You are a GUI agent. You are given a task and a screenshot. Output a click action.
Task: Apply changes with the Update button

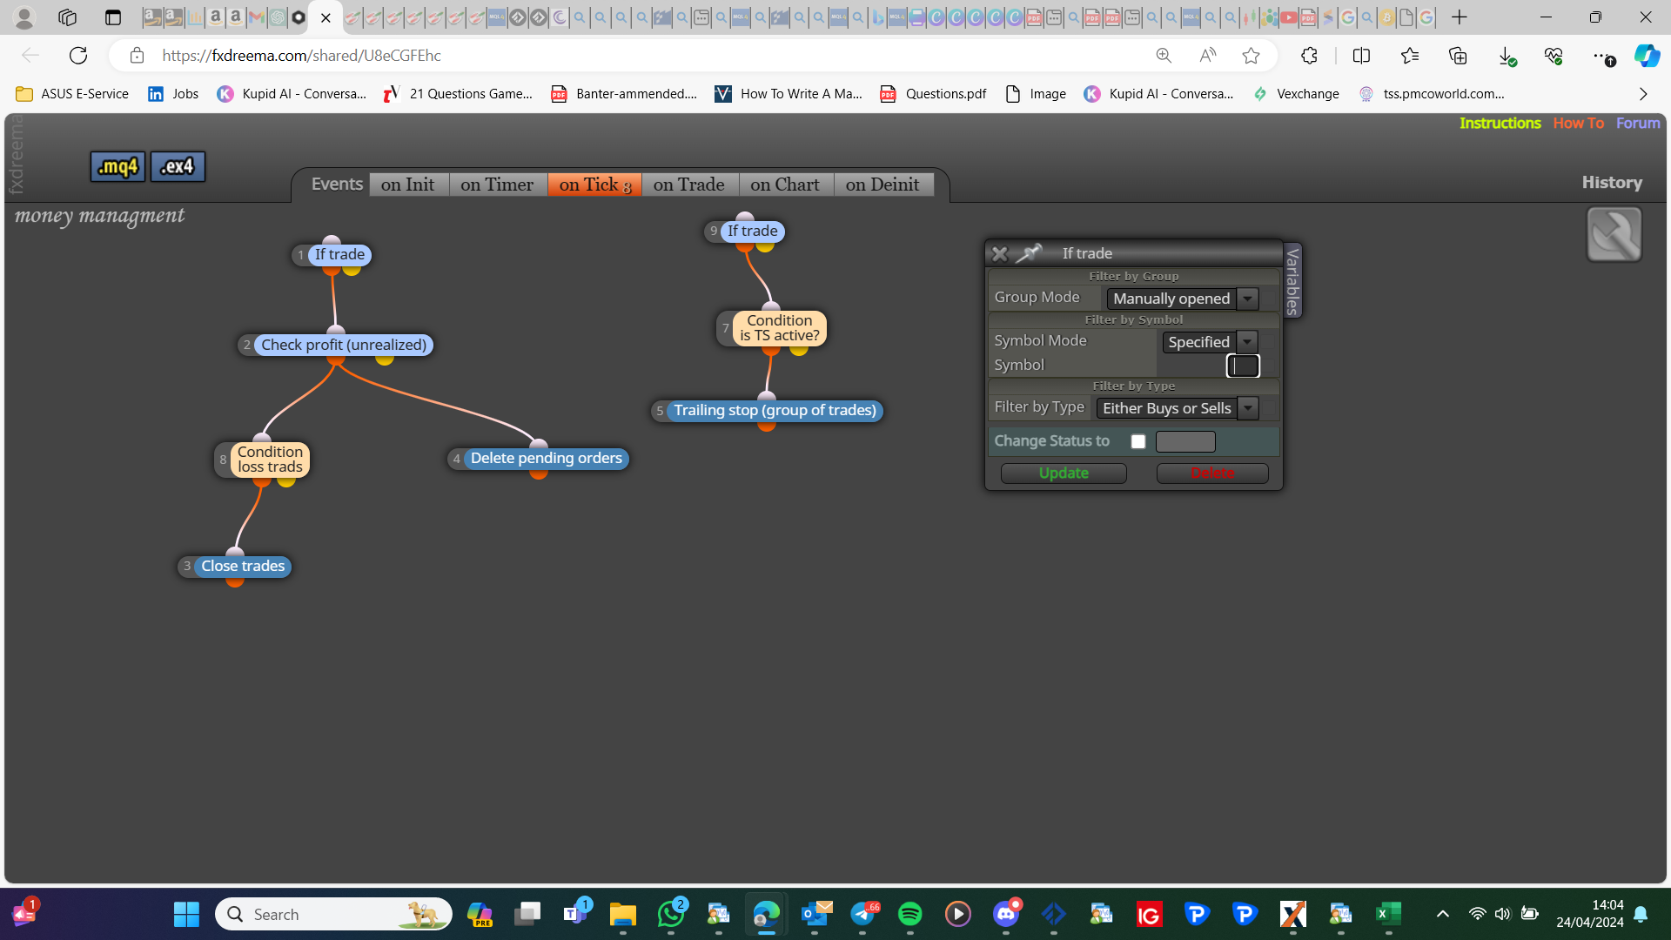pyautogui.click(x=1064, y=473)
